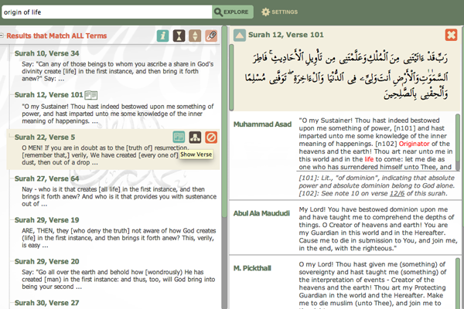This screenshot has height=309, width=464.
Task: Click excerpt text under Surah 29, Verse 19
Action: (118, 238)
